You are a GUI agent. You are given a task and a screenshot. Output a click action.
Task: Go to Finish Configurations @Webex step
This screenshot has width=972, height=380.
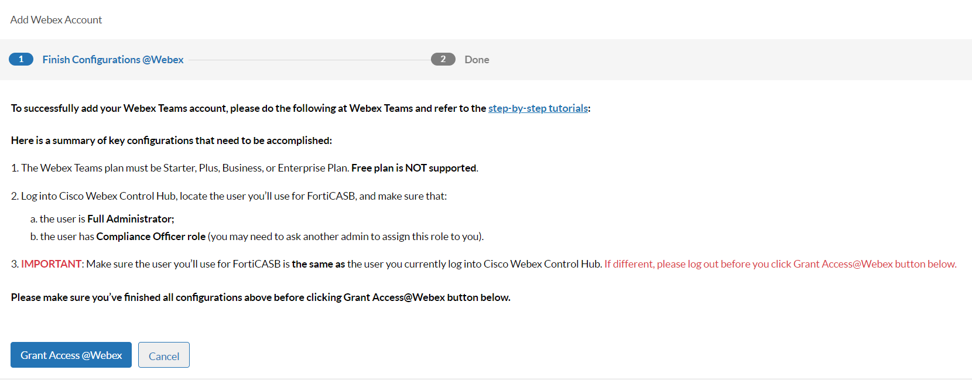[113, 60]
